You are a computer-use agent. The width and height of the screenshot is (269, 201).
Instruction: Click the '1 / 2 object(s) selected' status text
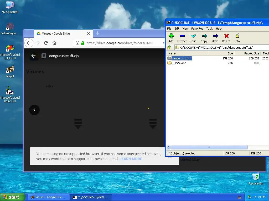(181, 153)
